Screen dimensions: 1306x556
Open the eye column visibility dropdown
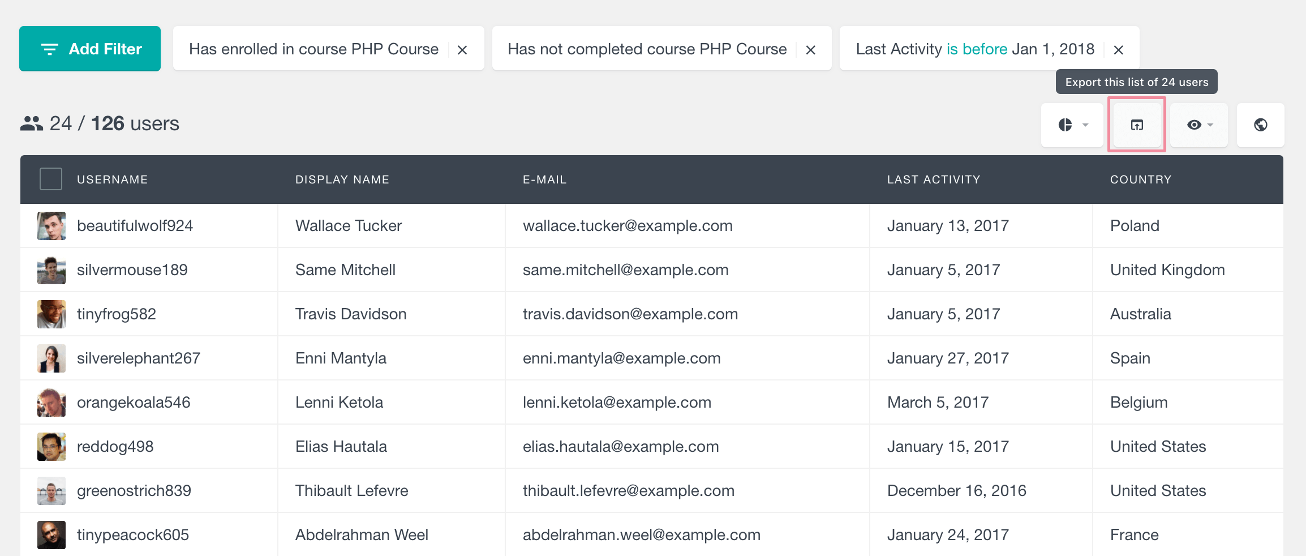click(x=1199, y=125)
